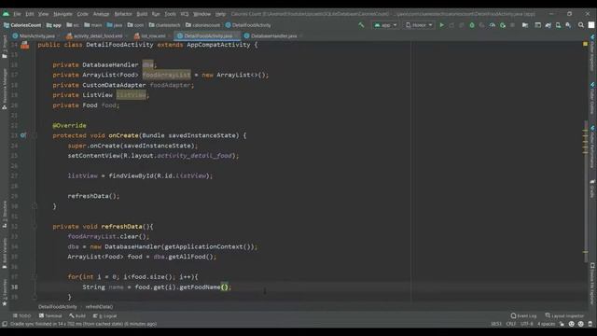The height and width of the screenshot is (336, 597).
Task: Click the Android Studio logo icon
Action: point(6,14)
